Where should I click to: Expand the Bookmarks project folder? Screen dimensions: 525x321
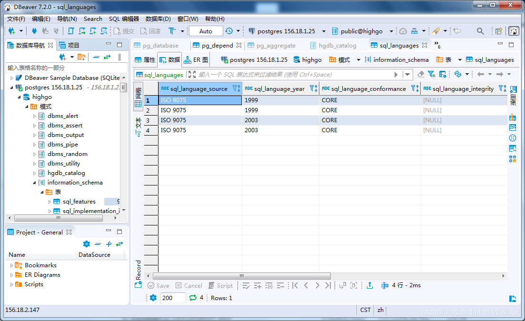point(12,265)
